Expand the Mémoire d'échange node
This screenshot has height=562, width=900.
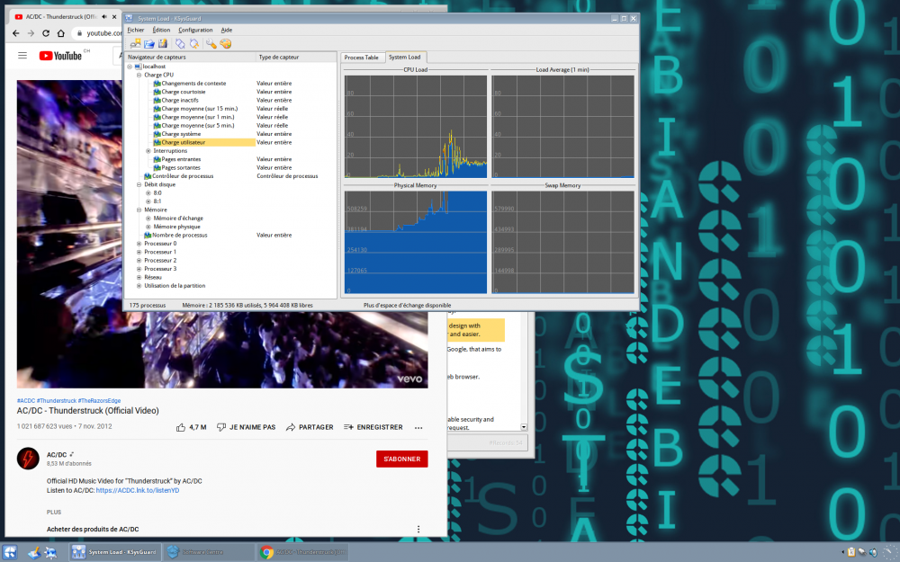click(148, 219)
